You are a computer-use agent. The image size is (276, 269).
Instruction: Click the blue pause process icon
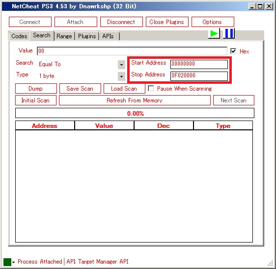click(x=229, y=33)
